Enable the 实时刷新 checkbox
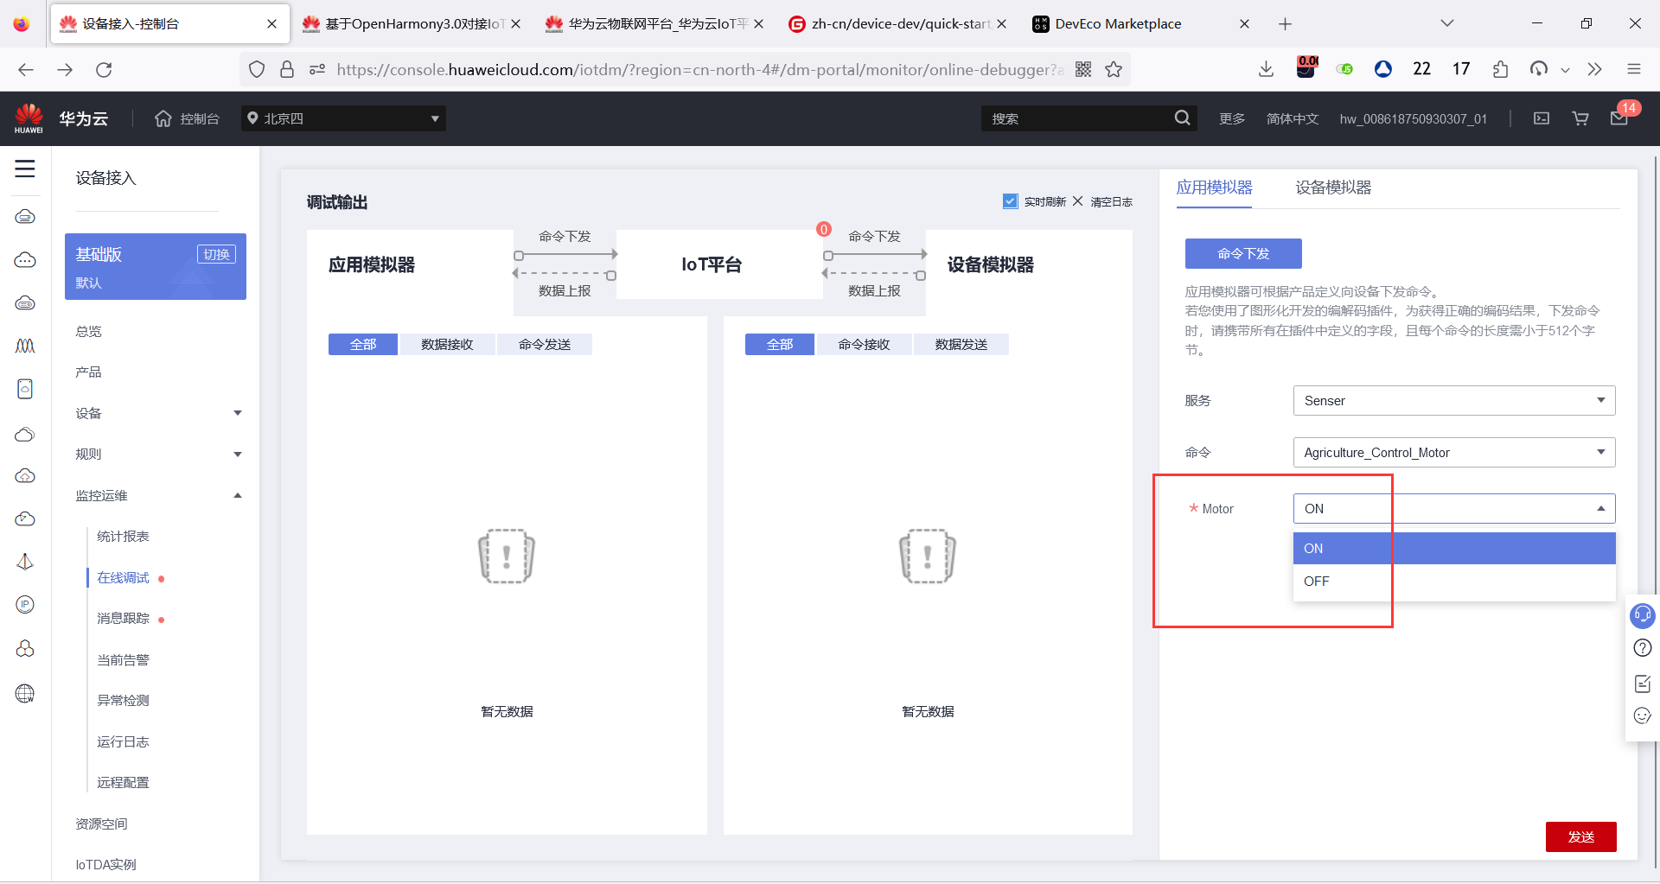1660x884 pixels. 1010,200
